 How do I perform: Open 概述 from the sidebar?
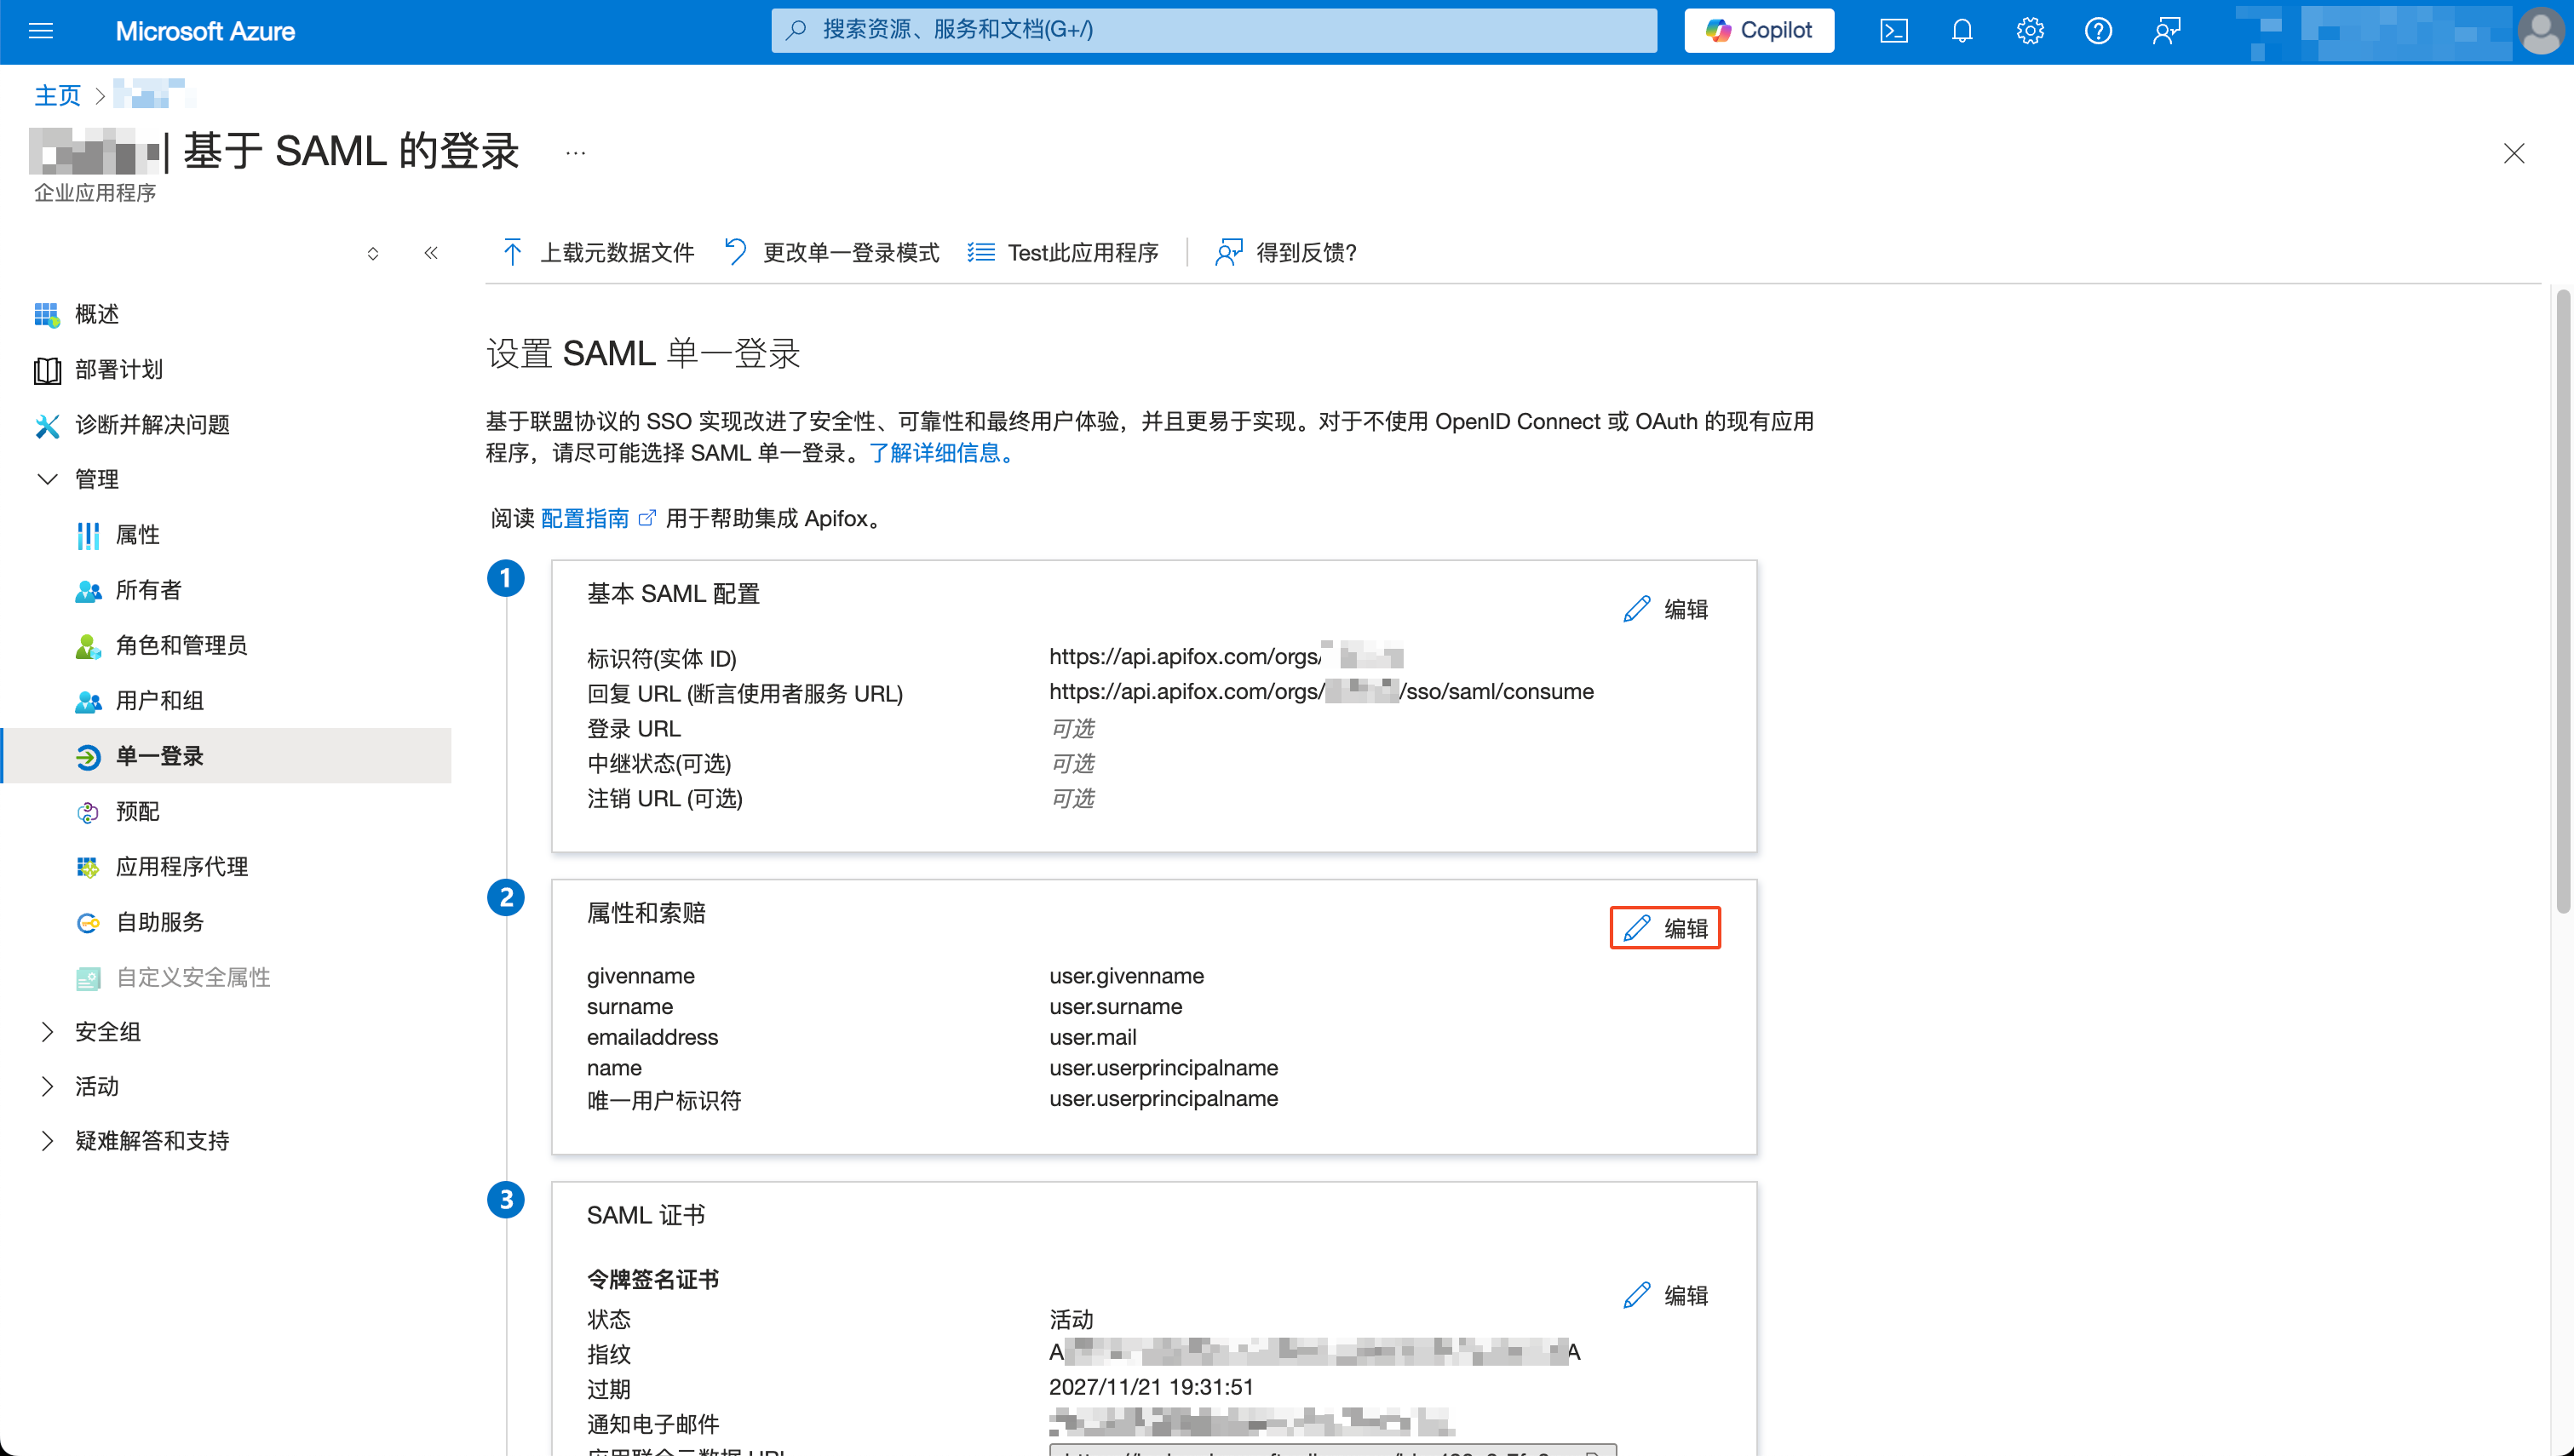click(96, 314)
